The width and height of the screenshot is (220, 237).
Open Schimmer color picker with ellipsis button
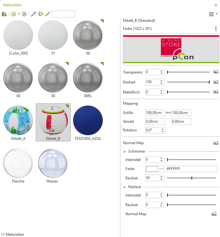(161, 169)
